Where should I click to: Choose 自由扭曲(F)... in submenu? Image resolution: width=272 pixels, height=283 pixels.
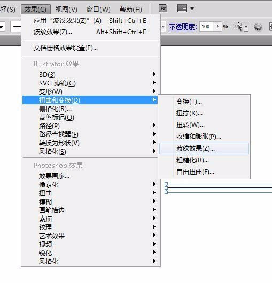tap(204, 172)
